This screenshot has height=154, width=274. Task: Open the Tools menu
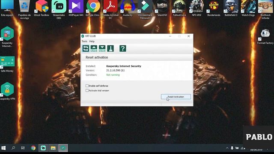[x=84, y=41]
